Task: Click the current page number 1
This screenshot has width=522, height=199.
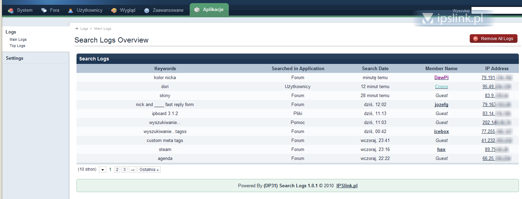Action: [110, 170]
